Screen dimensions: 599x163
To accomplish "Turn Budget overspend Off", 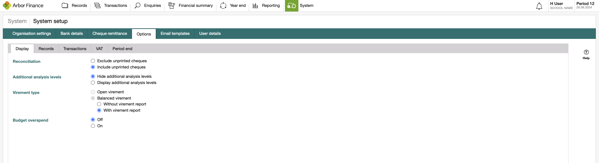I will point(93,120).
